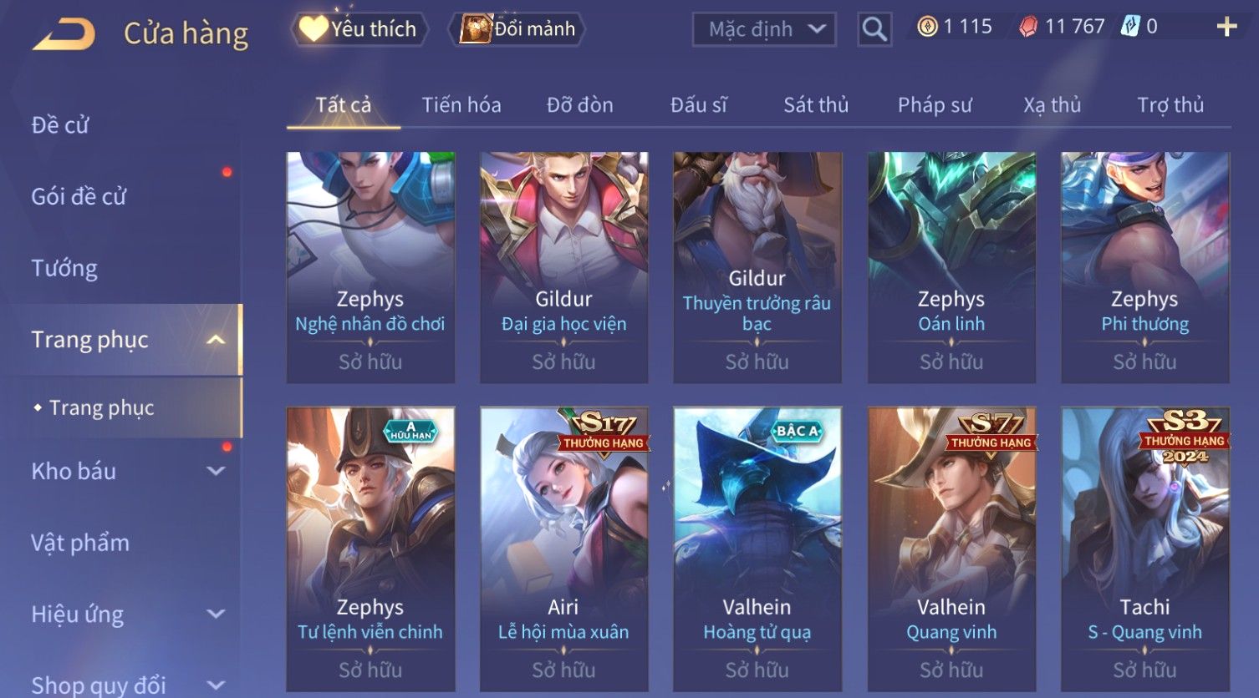Switch to the Pháp sư tab

pyautogui.click(x=935, y=105)
